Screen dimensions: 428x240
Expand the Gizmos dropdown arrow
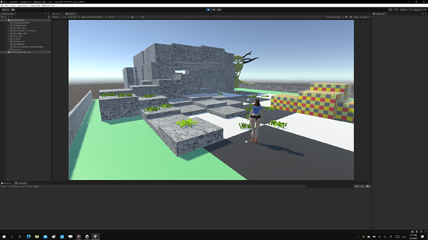[x=370, y=17]
